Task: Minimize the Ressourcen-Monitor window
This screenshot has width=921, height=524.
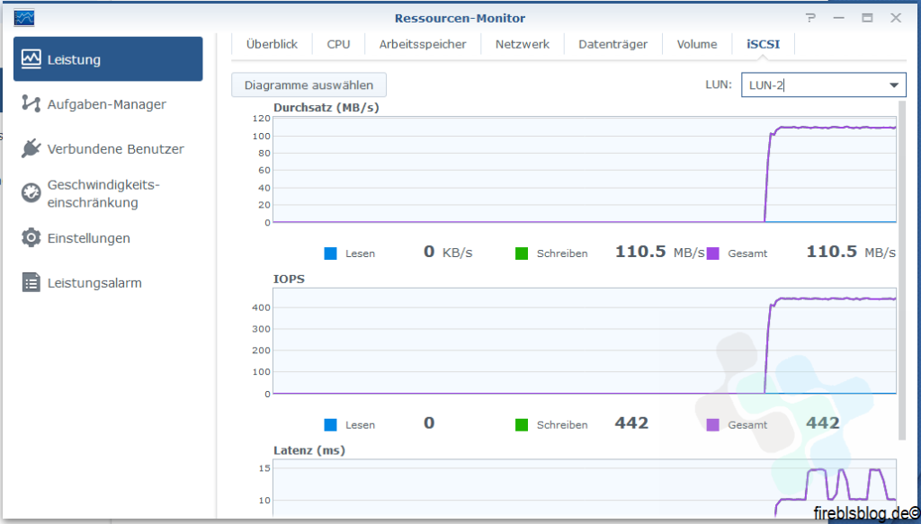Action: (x=839, y=18)
